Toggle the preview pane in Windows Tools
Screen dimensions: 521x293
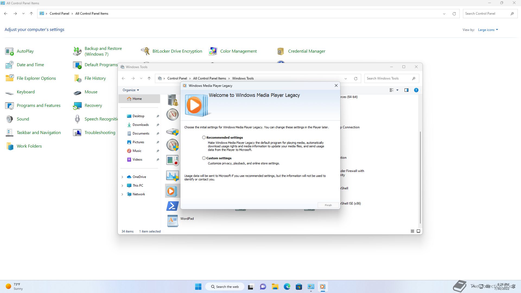click(x=406, y=90)
